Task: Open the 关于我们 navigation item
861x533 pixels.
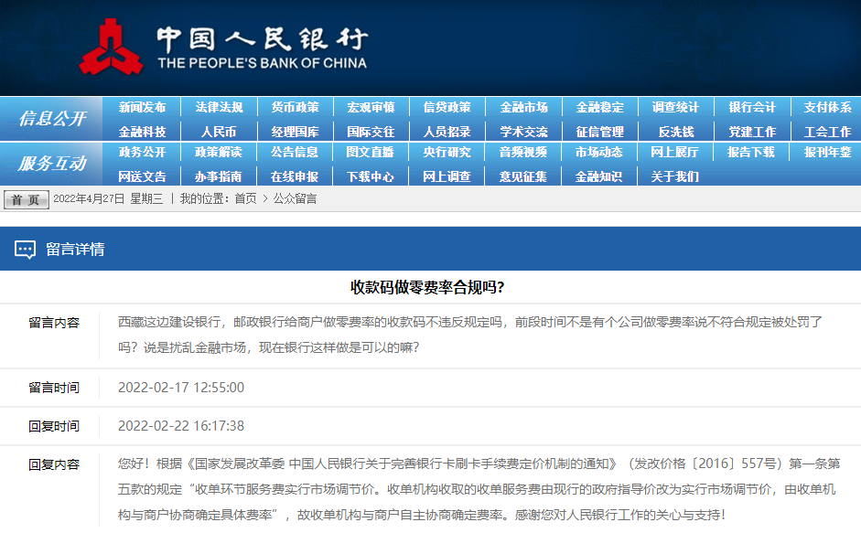Action: [673, 176]
